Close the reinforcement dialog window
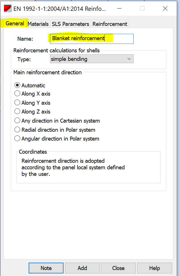The height and width of the screenshot is (276, 179). [x=165, y=9]
